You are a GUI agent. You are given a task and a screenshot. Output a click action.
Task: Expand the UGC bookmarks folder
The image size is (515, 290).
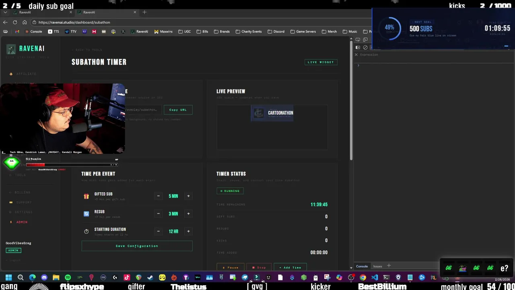pos(184,31)
